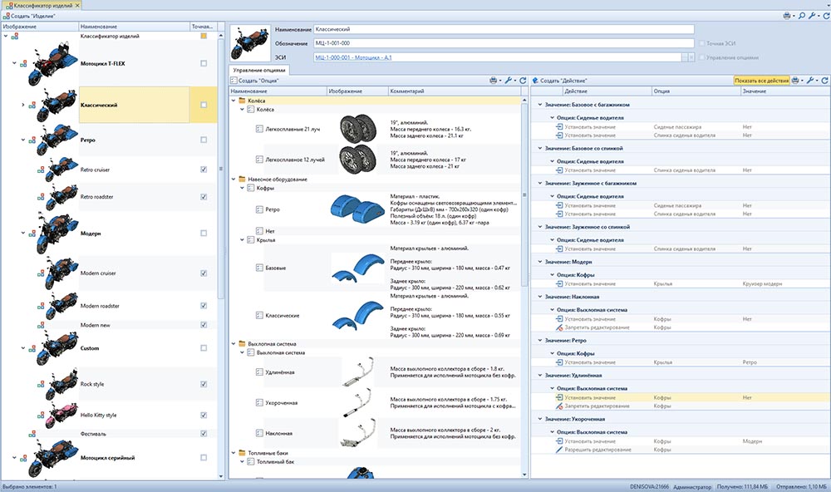Refresh the options management list
This screenshot has width=831, height=492.
(x=523, y=81)
